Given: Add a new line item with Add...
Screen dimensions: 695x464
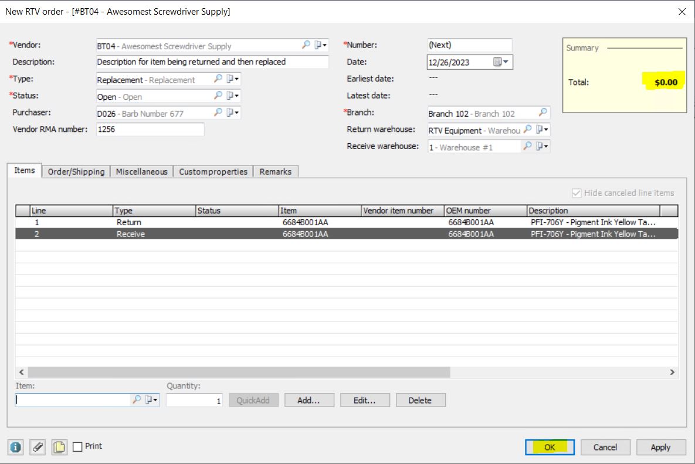Looking at the screenshot, I should pyautogui.click(x=309, y=400).
